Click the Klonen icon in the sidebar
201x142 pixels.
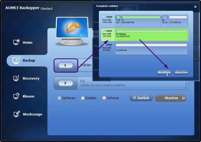(x=16, y=96)
